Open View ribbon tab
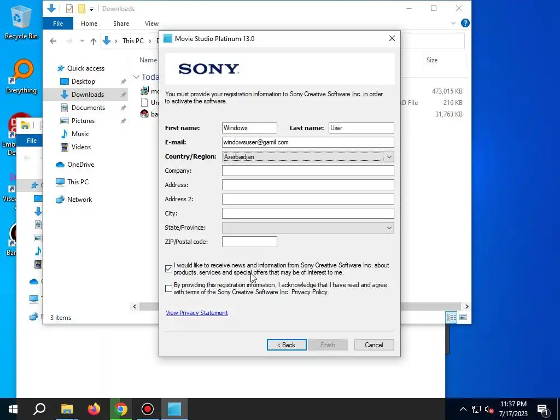The width and height of the screenshot is (560, 420). click(151, 24)
